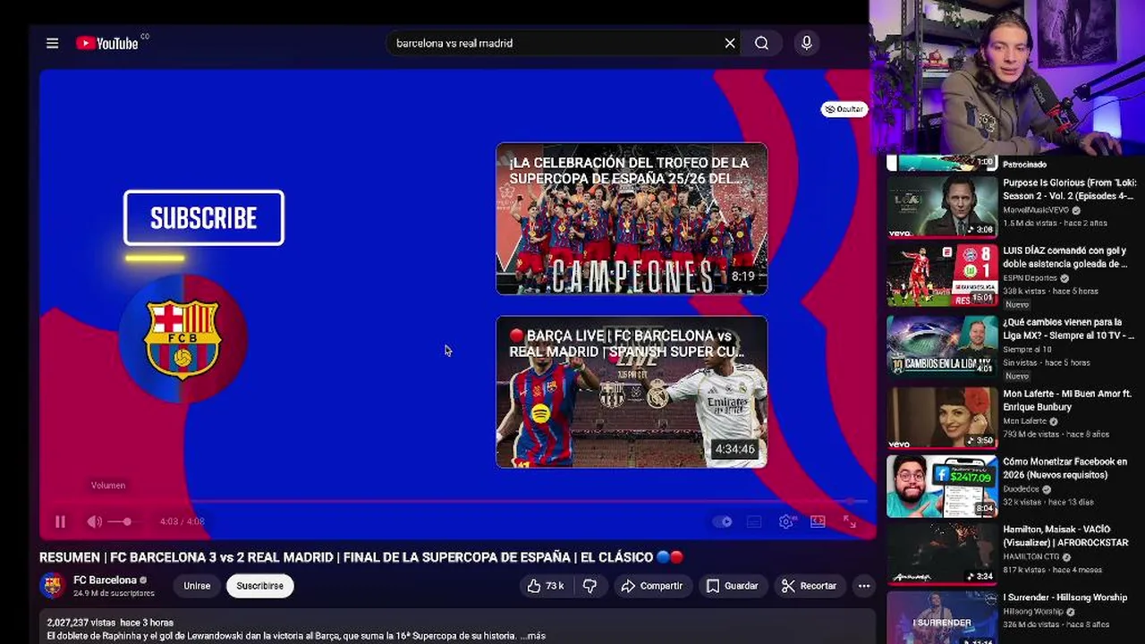The image size is (1145, 644).
Task: Click the magnifier search button
Action: (761, 43)
